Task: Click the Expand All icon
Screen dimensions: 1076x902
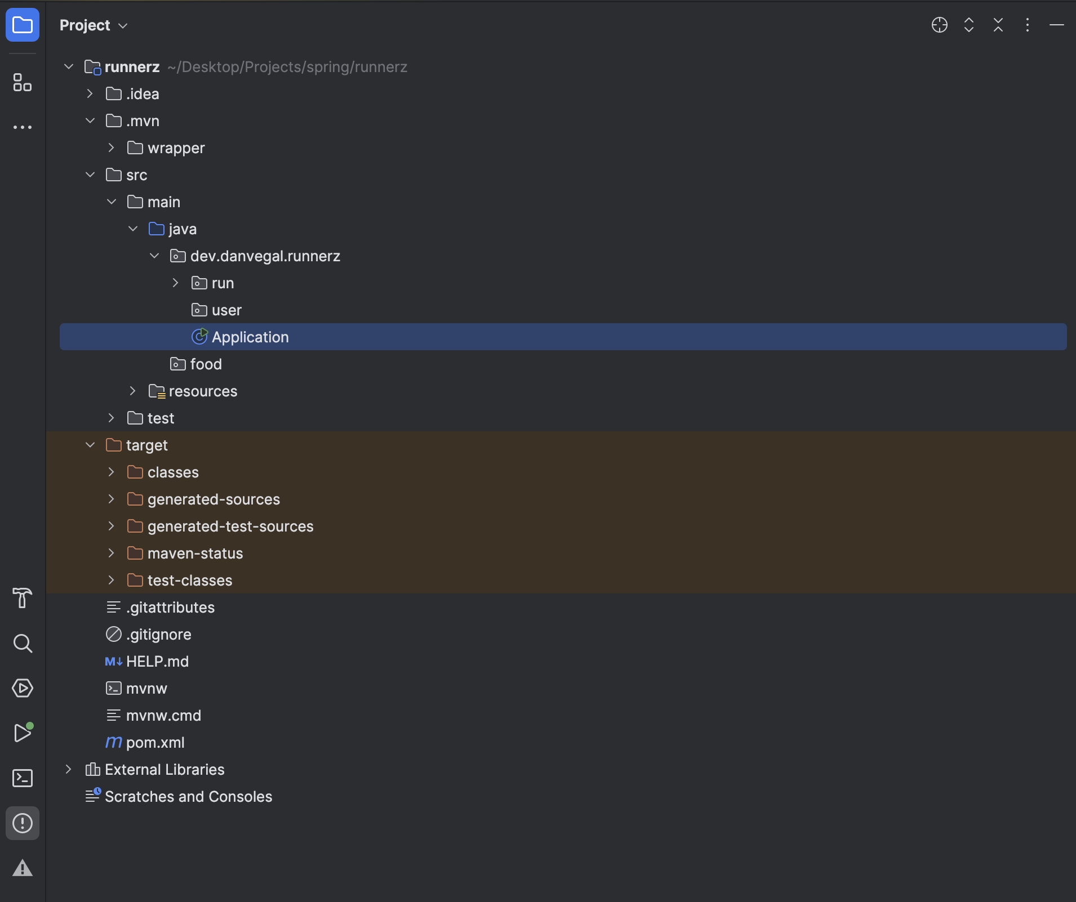Action: coord(968,25)
